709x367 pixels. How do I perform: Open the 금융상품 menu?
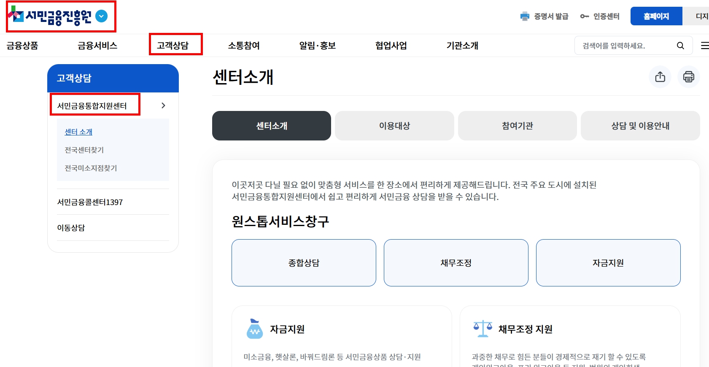point(22,46)
